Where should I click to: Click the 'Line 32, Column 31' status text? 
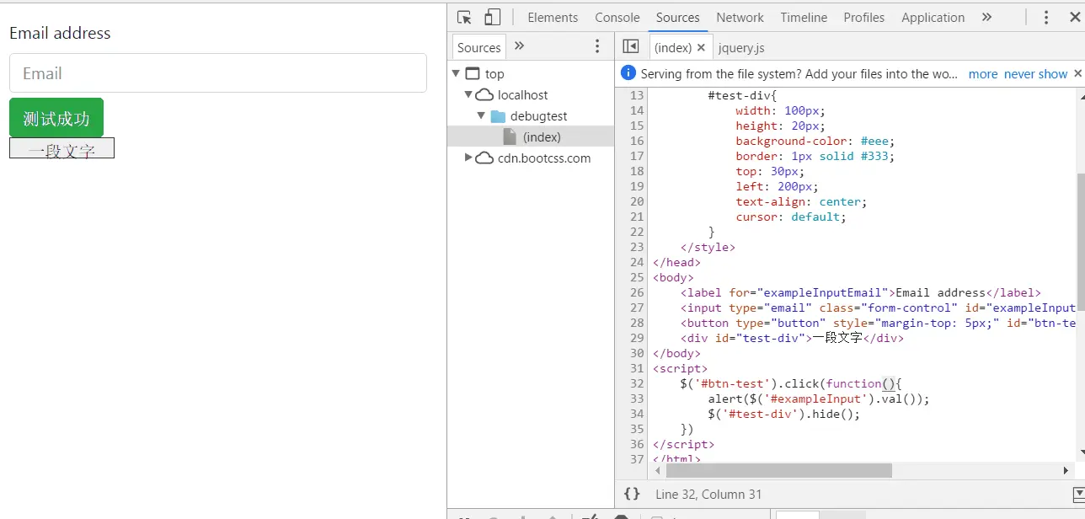coord(708,495)
